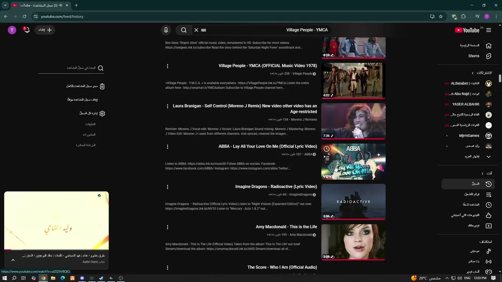
Task: Open options menu for The Score Who I Am
Action: tap(167, 268)
